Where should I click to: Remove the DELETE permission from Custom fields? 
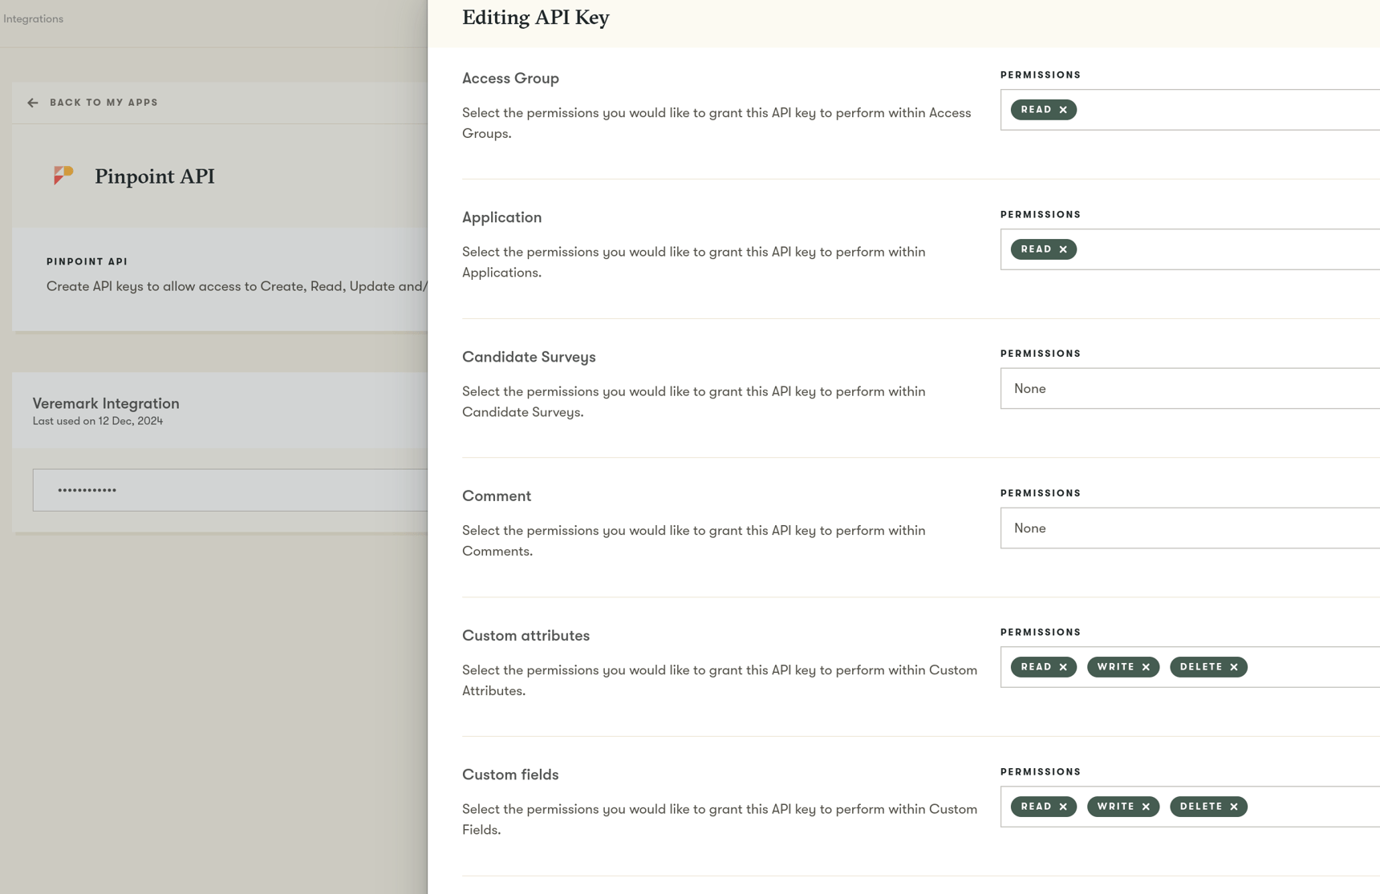tap(1232, 806)
